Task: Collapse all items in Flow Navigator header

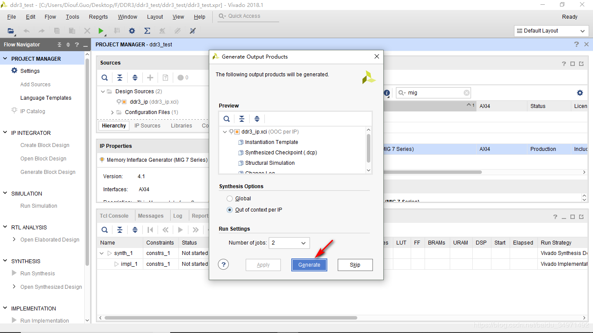Action: pyautogui.click(x=59, y=45)
